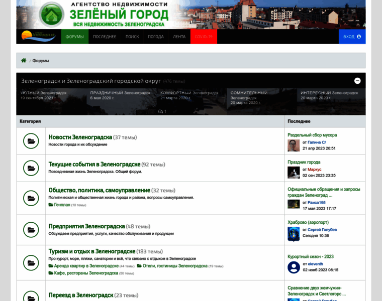Open the ПОСЛЕДНЕЕ menu item
This screenshot has width=382, height=301.
pyautogui.click(x=105, y=37)
